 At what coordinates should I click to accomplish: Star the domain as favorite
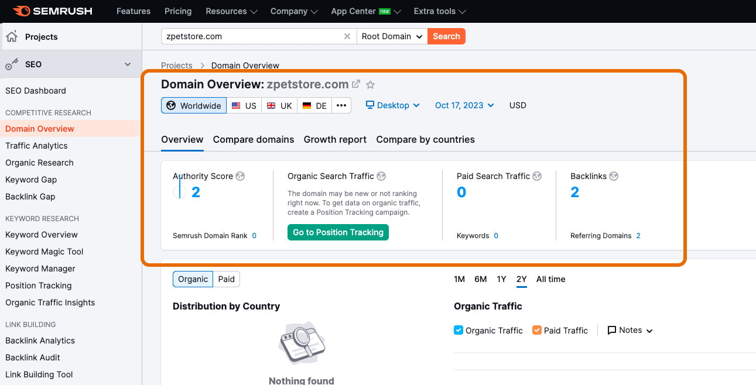tap(370, 84)
